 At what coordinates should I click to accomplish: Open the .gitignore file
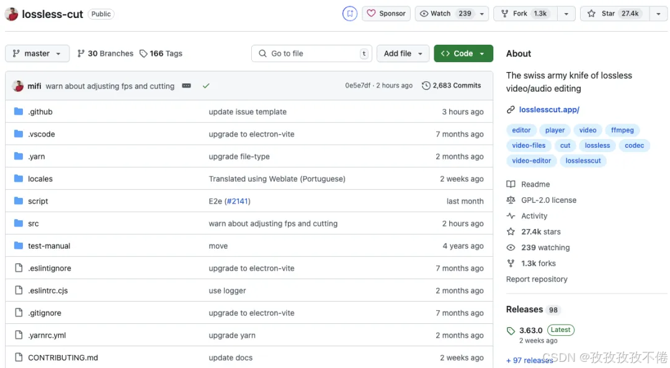pyautogui.click(x=45, y=313)
